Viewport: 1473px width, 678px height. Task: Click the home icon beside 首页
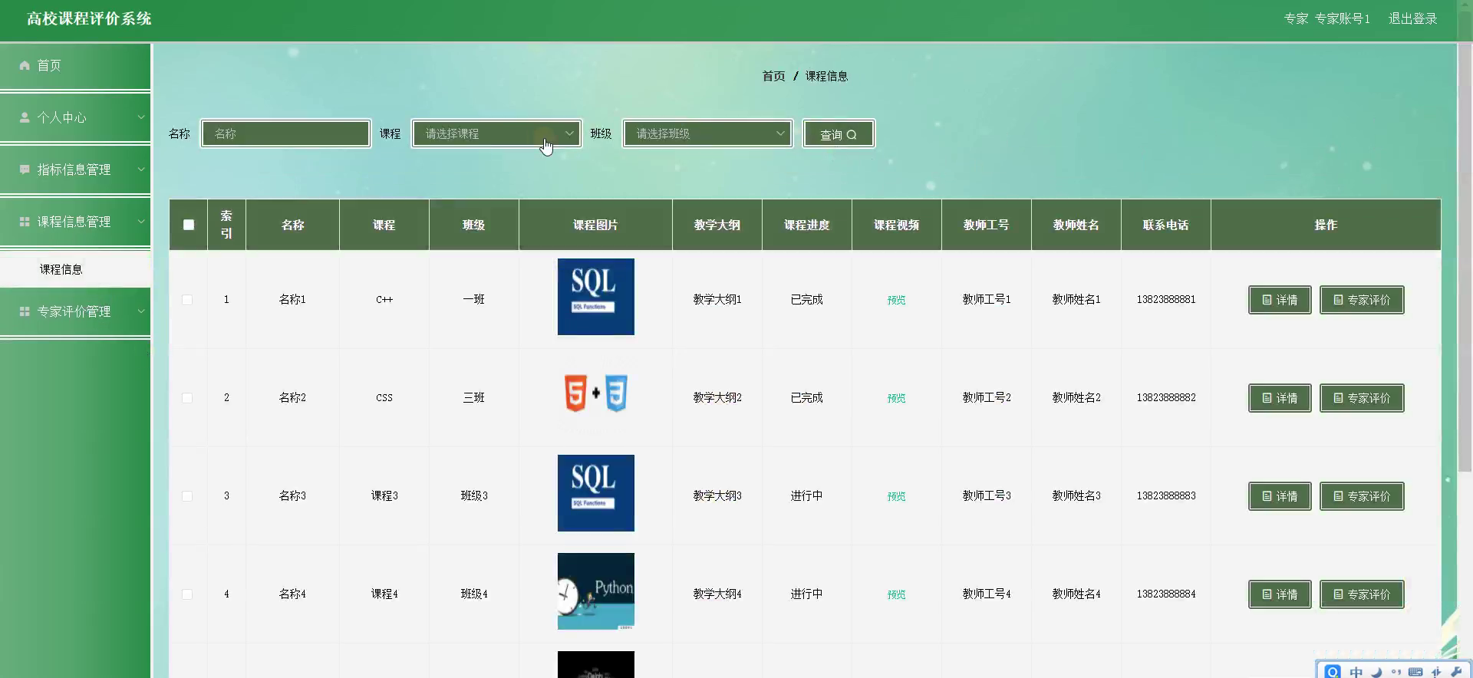tap(25, 66)
